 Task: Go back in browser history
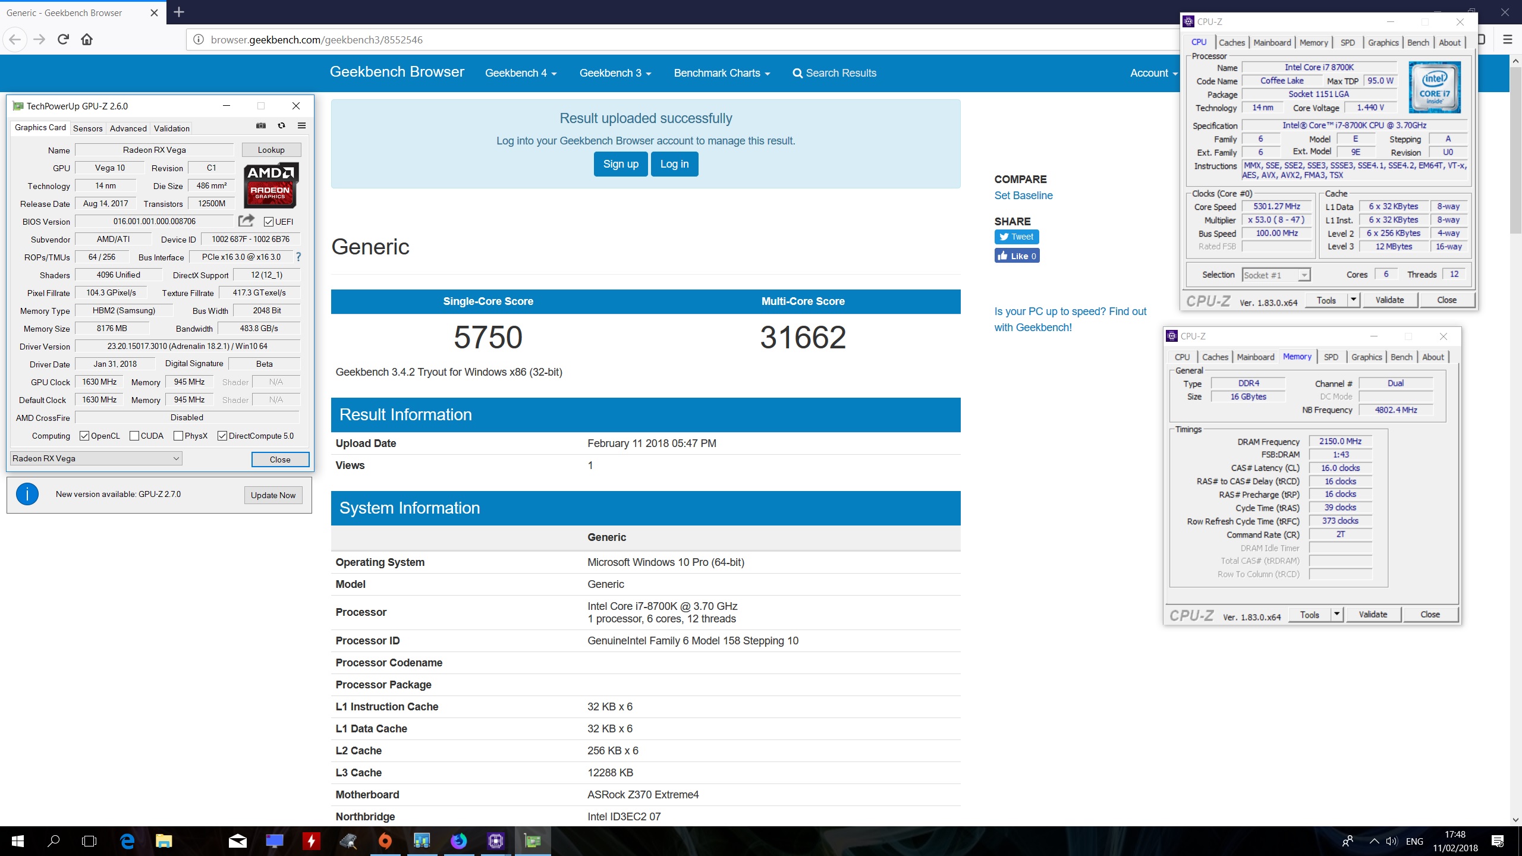pyautogui.click(x=15, y=40)
